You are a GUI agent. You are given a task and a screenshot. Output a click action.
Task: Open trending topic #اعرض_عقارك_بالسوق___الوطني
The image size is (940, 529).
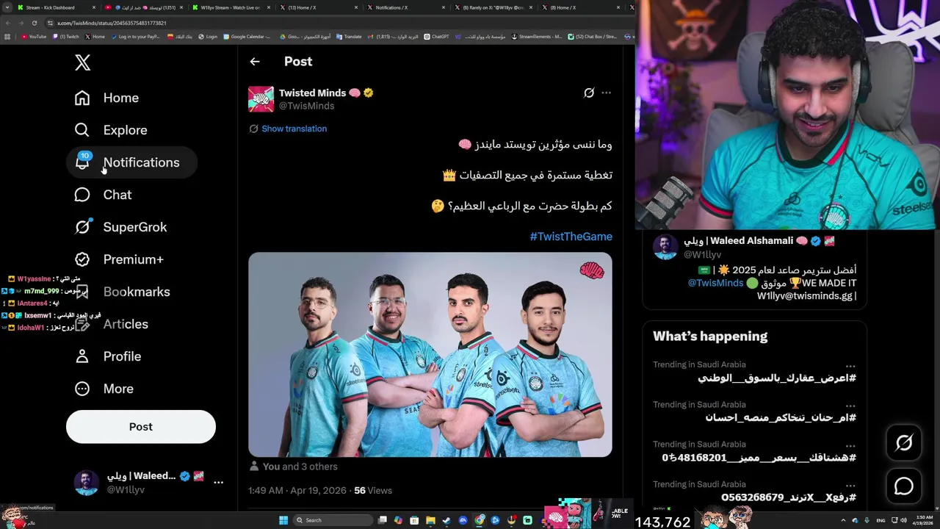click(x=777, y=378)
